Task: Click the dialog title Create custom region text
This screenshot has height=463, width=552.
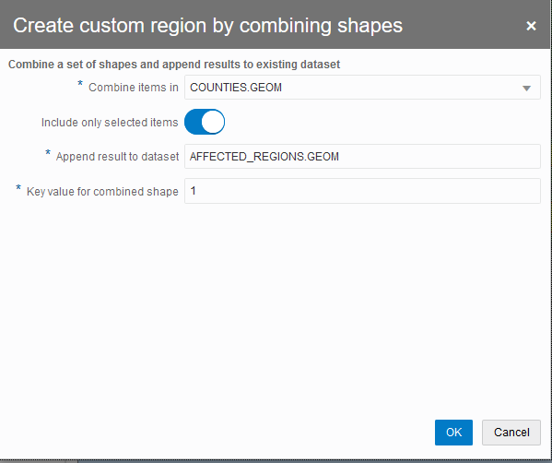Action: [x=207, y=26]
